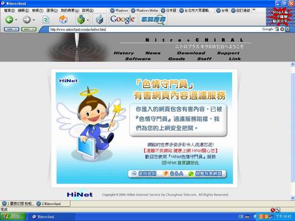Click the status bar icon right of red one

point(278,209)
